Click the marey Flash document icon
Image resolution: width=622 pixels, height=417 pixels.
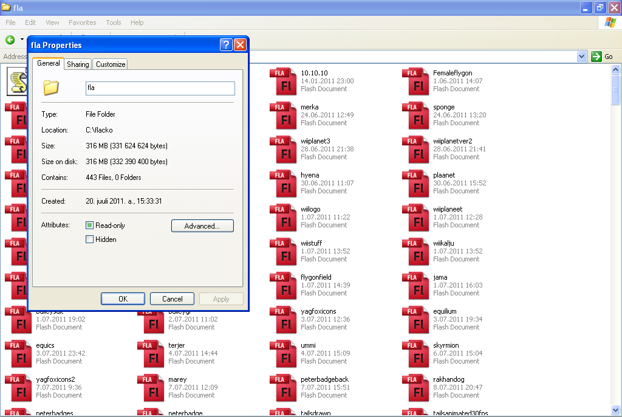click(151, 389)
